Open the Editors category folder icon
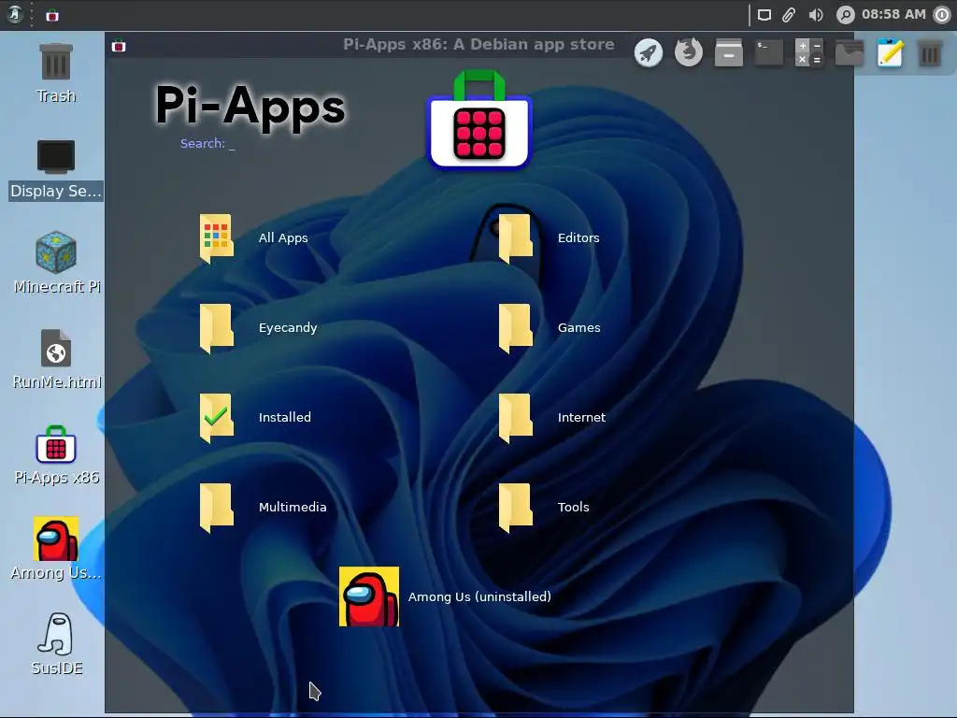The image size is (957, 718). (516, 238)
